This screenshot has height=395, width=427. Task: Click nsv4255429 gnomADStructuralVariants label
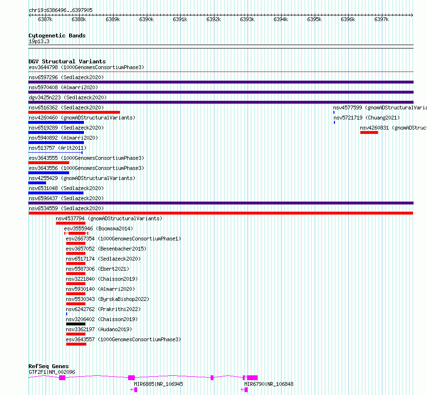(82, 178)
